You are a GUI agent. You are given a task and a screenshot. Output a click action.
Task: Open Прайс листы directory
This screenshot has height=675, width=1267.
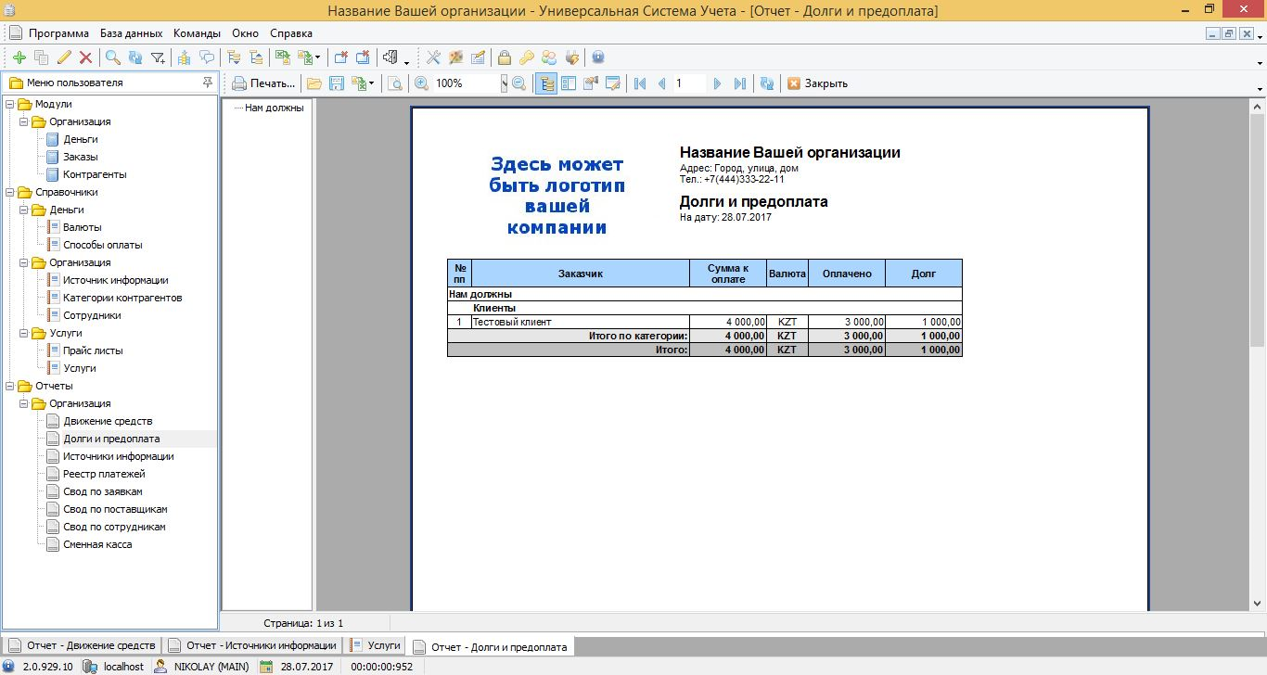[x=93, y=350]
